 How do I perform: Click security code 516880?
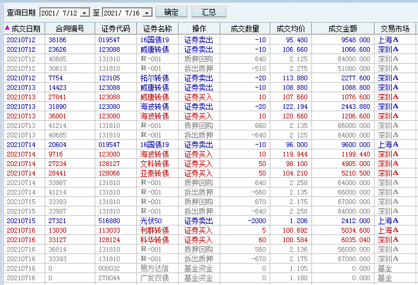[110, 221]
